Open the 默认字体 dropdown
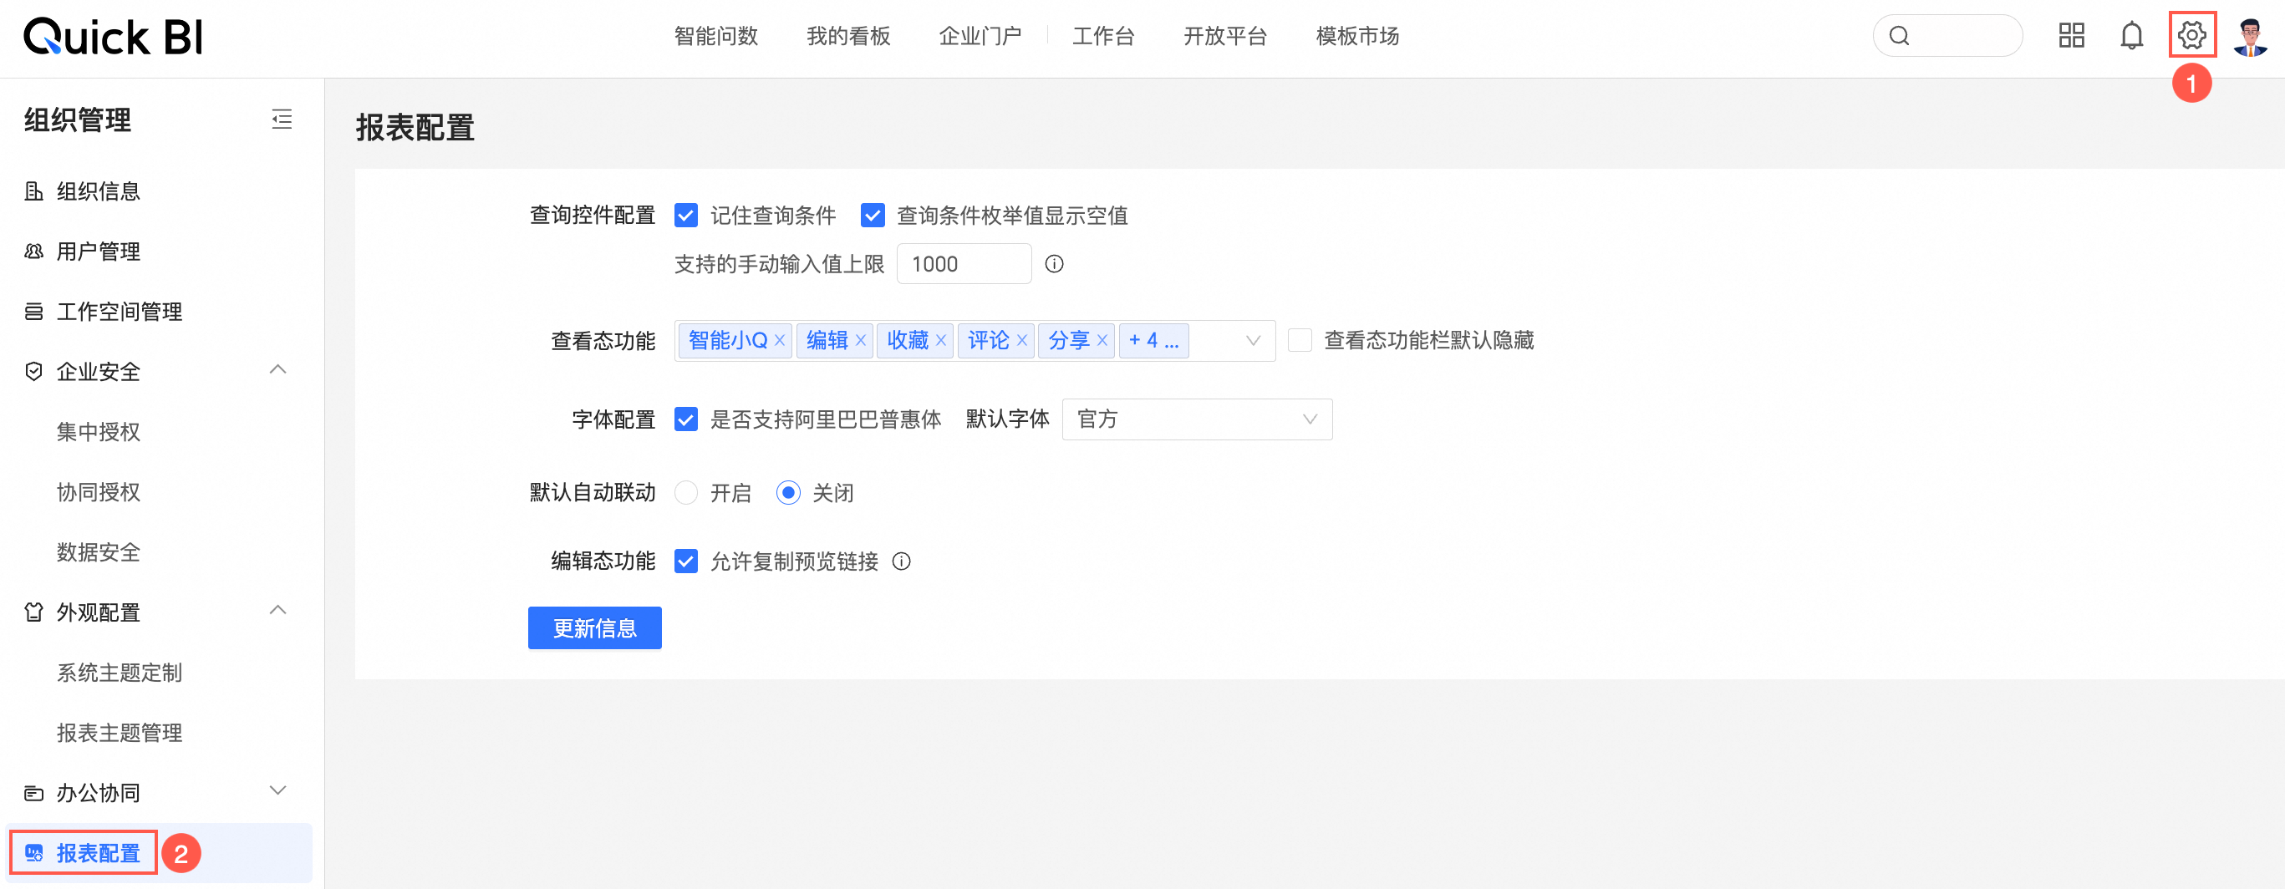Image resolution: width=2285 pixels, height=889 pixels. [1196, 419]
